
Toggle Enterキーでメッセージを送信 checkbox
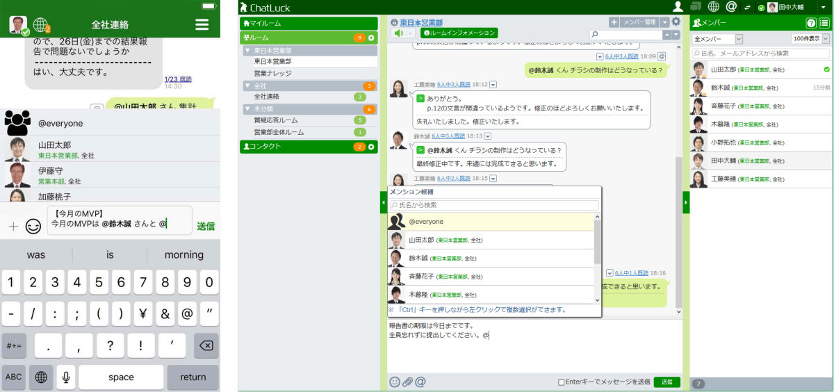click(562, 382)
